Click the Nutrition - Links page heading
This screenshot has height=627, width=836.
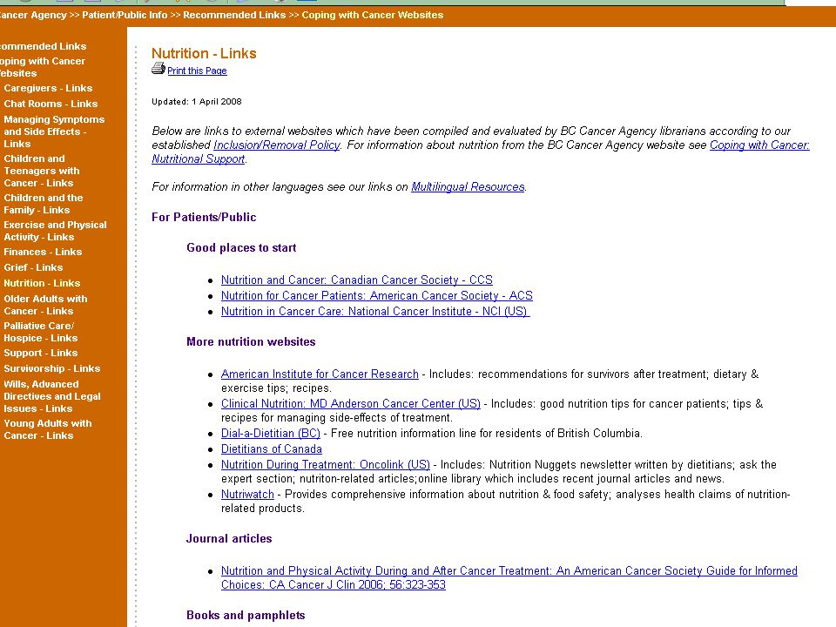click(x=204, y=53)
